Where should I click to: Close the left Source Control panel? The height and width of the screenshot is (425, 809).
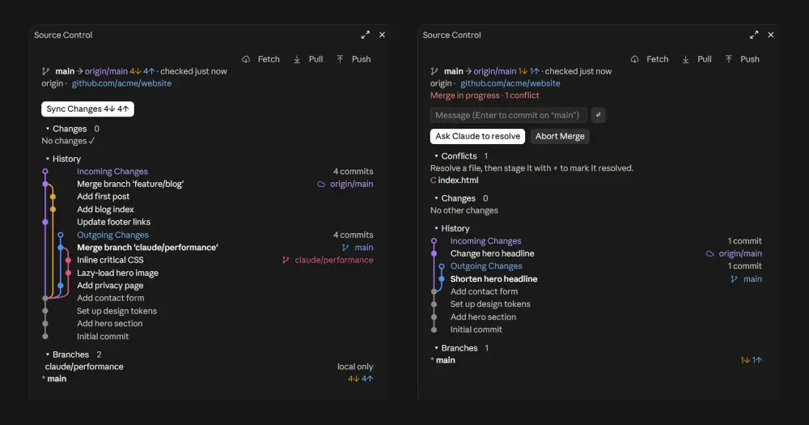coord(383,35)
